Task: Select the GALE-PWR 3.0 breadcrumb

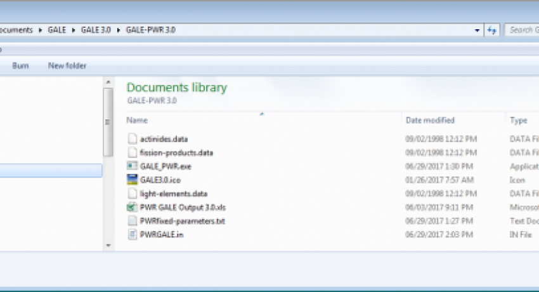Action: point(150,30)
